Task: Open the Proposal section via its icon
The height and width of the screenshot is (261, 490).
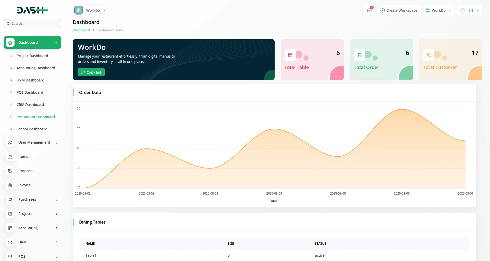Action: pos(10,171)
